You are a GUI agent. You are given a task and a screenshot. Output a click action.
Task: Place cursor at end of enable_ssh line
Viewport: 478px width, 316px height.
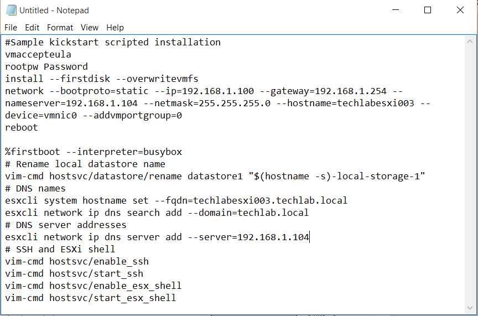click(x=149, y=261)
